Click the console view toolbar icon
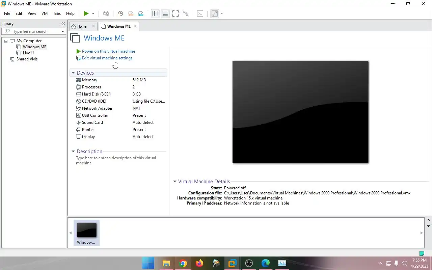432x270 pixels. coord(200,13)
